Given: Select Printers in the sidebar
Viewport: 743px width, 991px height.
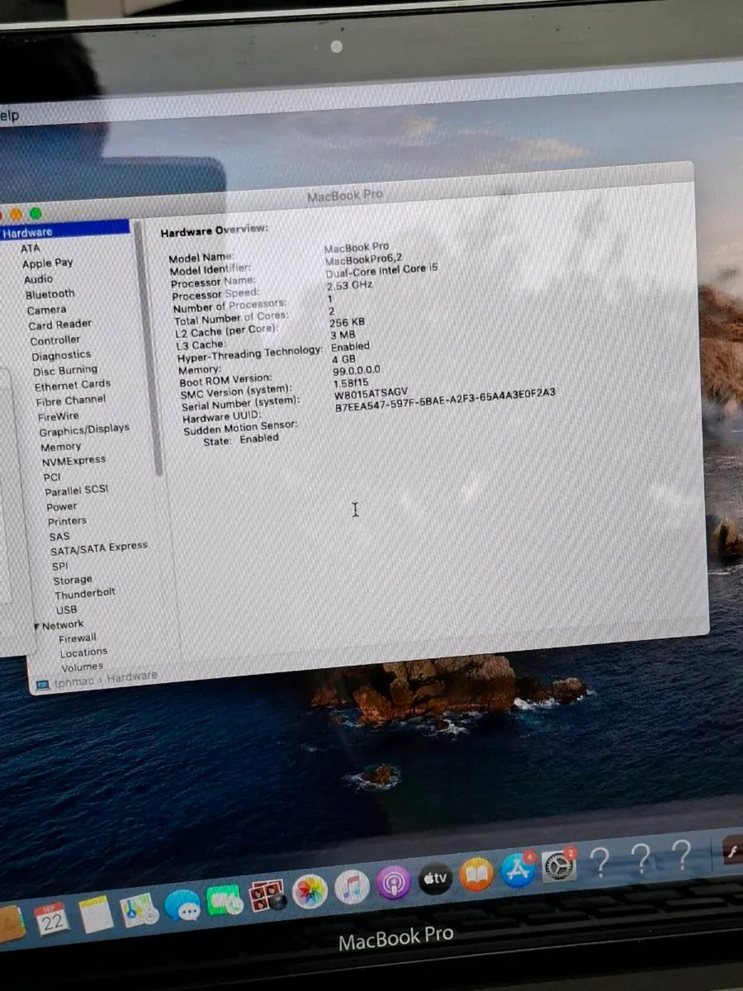Looking at the screenshot, I should [67, 521].
